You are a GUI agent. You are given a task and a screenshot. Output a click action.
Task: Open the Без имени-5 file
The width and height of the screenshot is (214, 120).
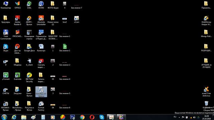click(65, 92)
